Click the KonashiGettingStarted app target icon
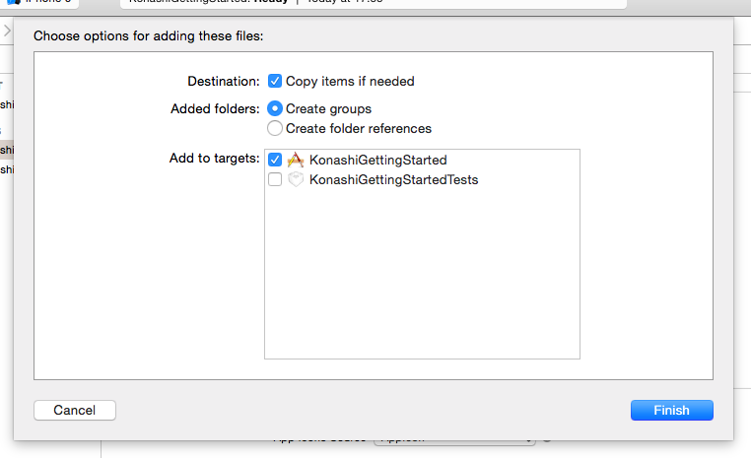The image size is (751, 458). tap(296, 160)
